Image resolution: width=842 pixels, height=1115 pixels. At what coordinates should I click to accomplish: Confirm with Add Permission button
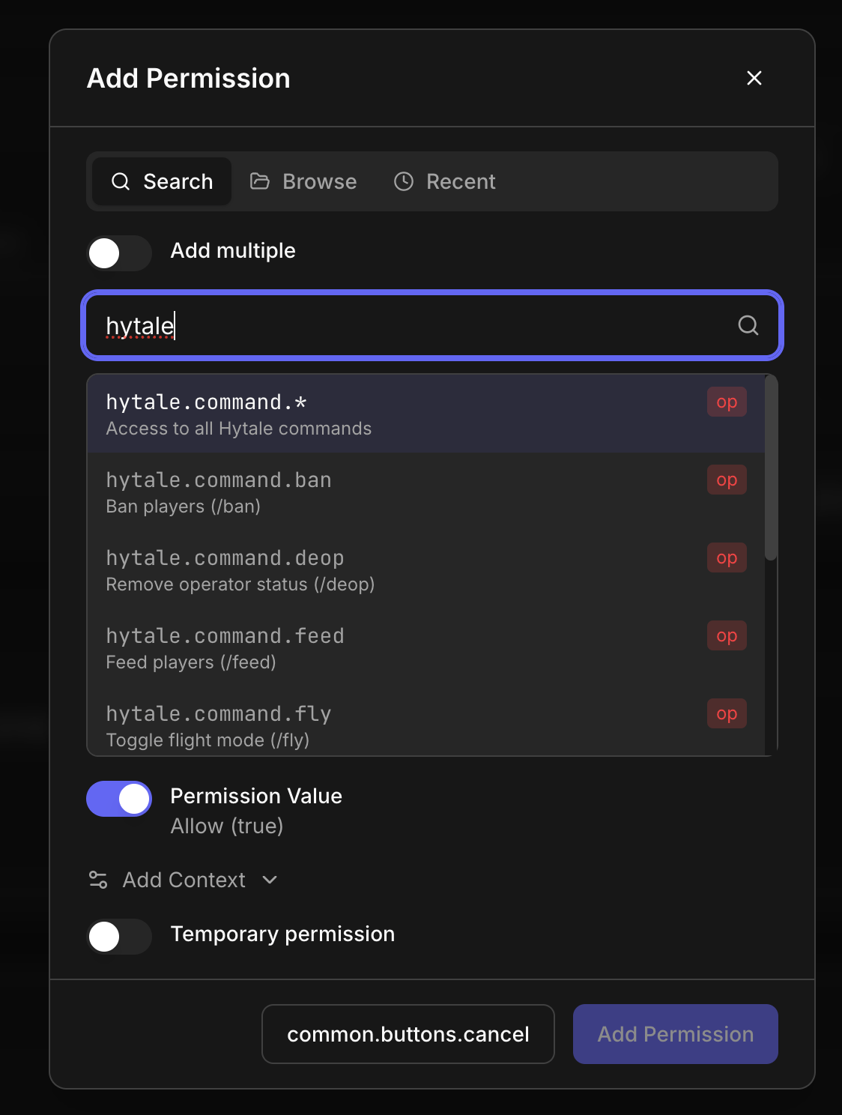click(676, 1034)
